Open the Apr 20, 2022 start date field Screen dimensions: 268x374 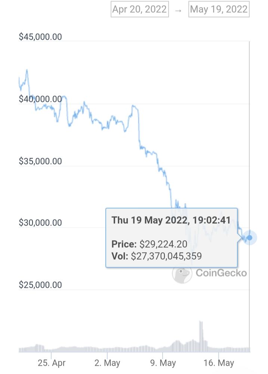(139, 9)
